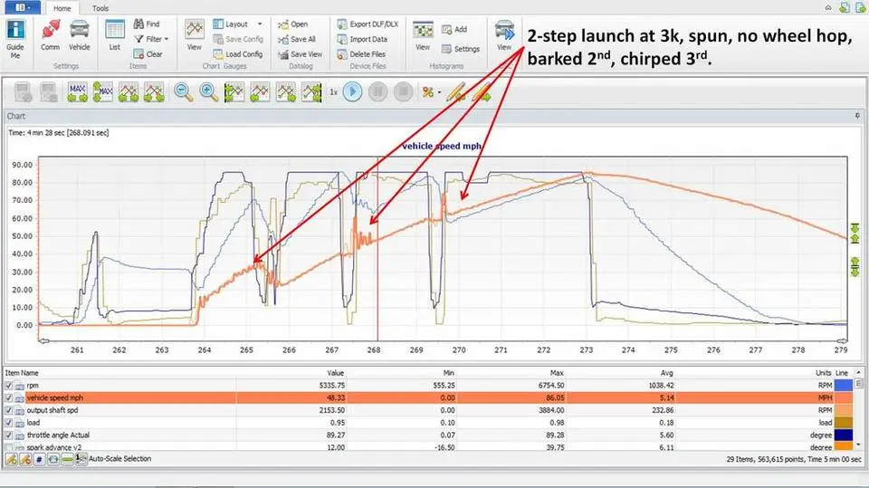Open the Chart View
This screenshot has width=869, height=488.
point(195,36)
